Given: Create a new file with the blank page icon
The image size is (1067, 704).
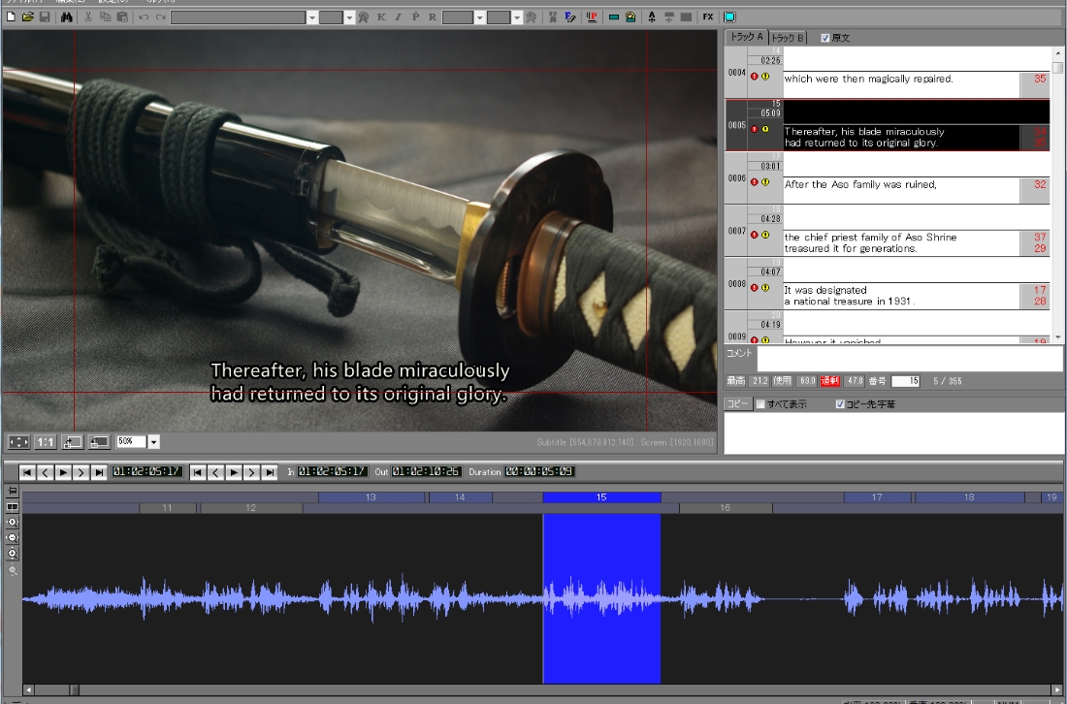Looking at the screenshot, I should (x=11, y=17).
